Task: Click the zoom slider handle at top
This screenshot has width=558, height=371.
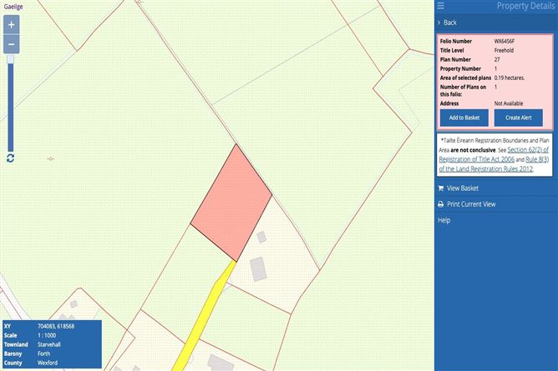Action: [x=11, y=58]
